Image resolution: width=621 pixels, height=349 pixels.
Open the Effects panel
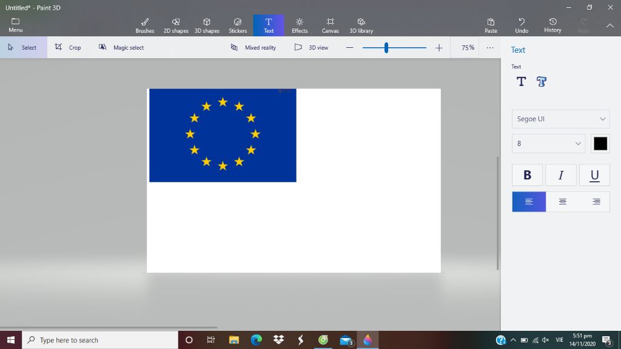[x=300, y=24]
